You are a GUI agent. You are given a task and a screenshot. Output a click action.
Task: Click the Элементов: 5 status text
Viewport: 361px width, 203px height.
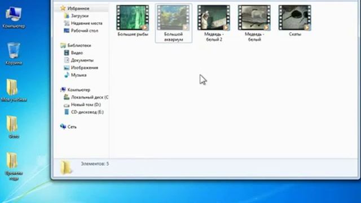coord(95,164)
